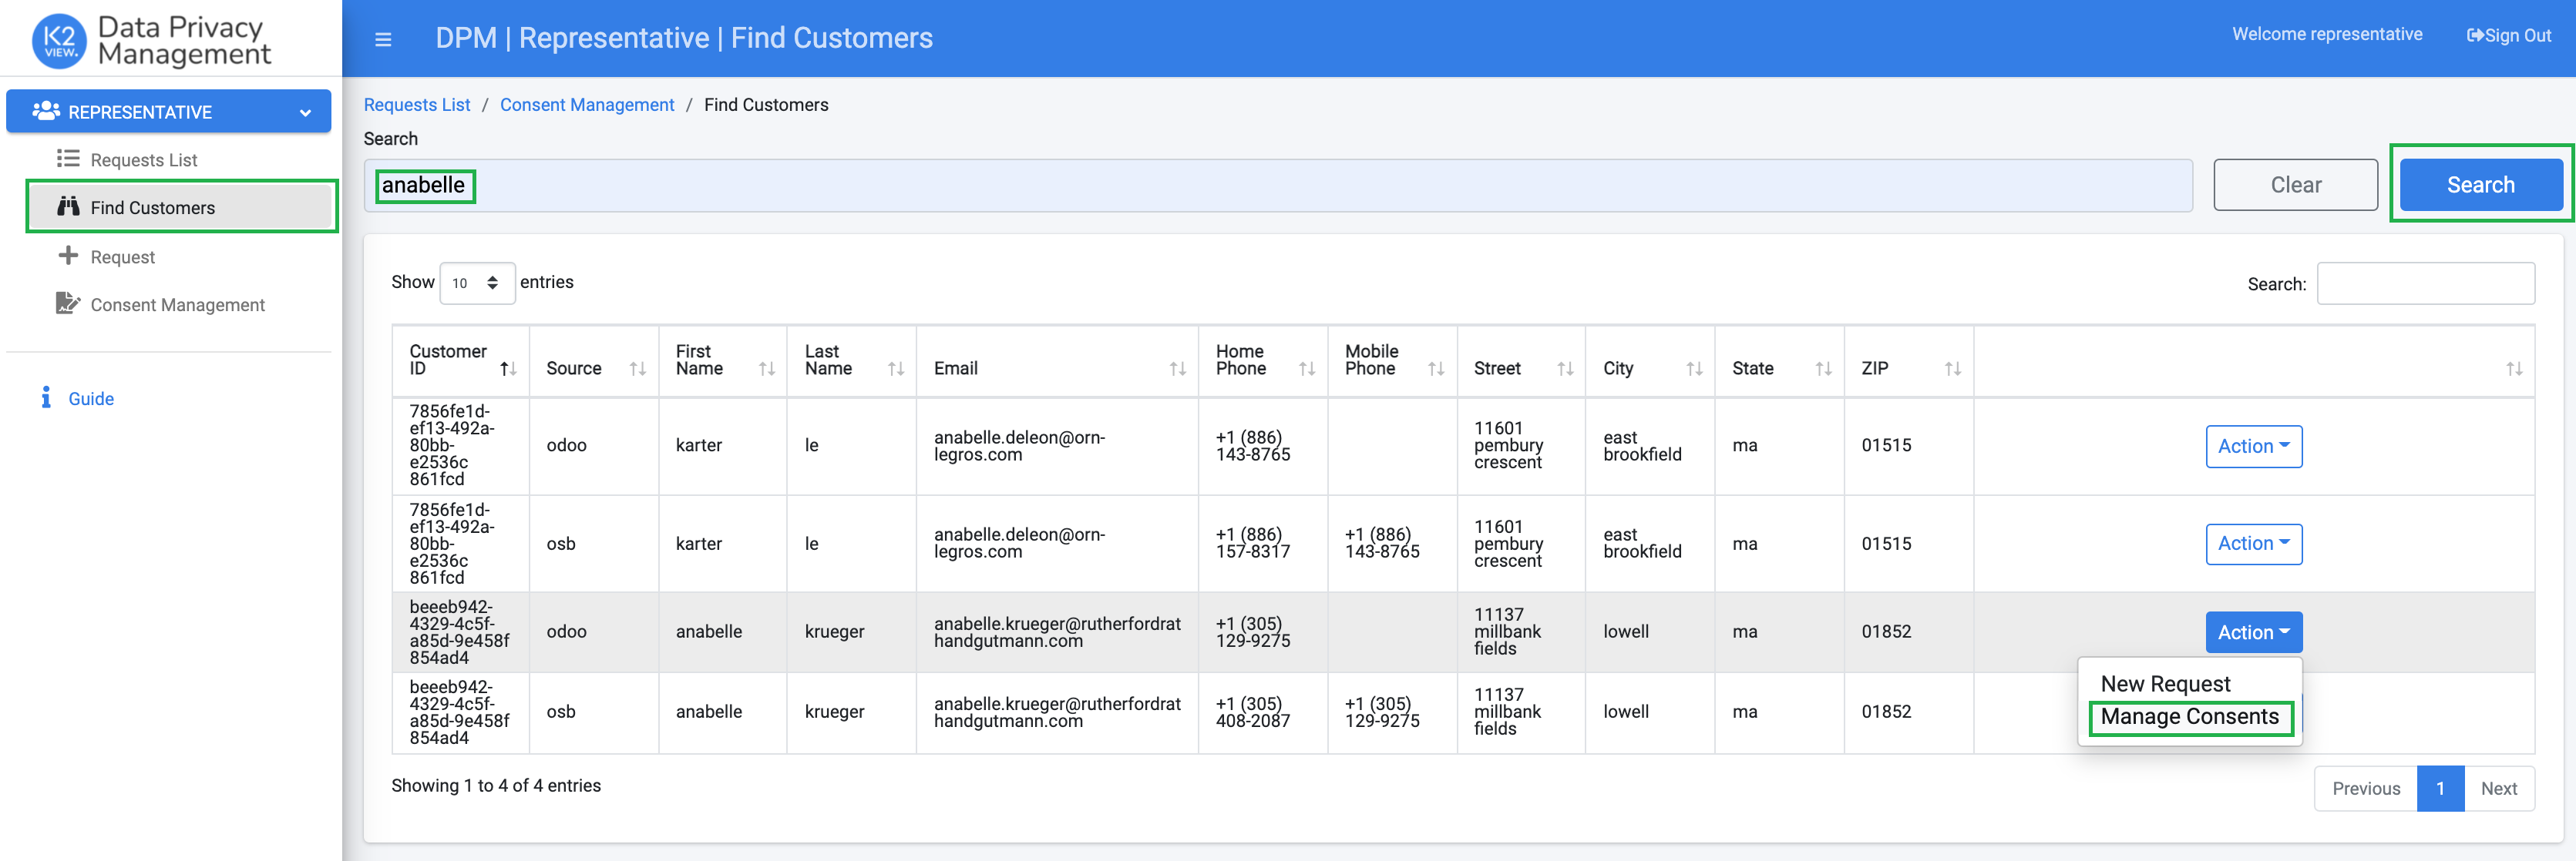Image resolution: width=2576 pixels, height=861 pixels.
Task: Choose New Request from Action menu
Action: (2165, 684)
